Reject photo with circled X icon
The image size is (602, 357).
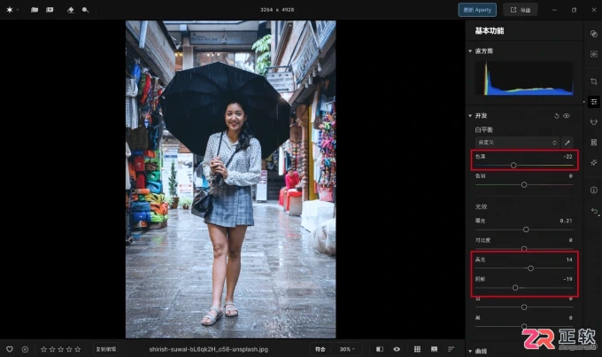pyautogui.click(x=25, y=349)
